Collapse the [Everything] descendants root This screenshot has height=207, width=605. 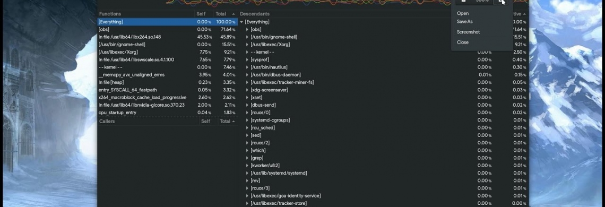click(241, 22)
